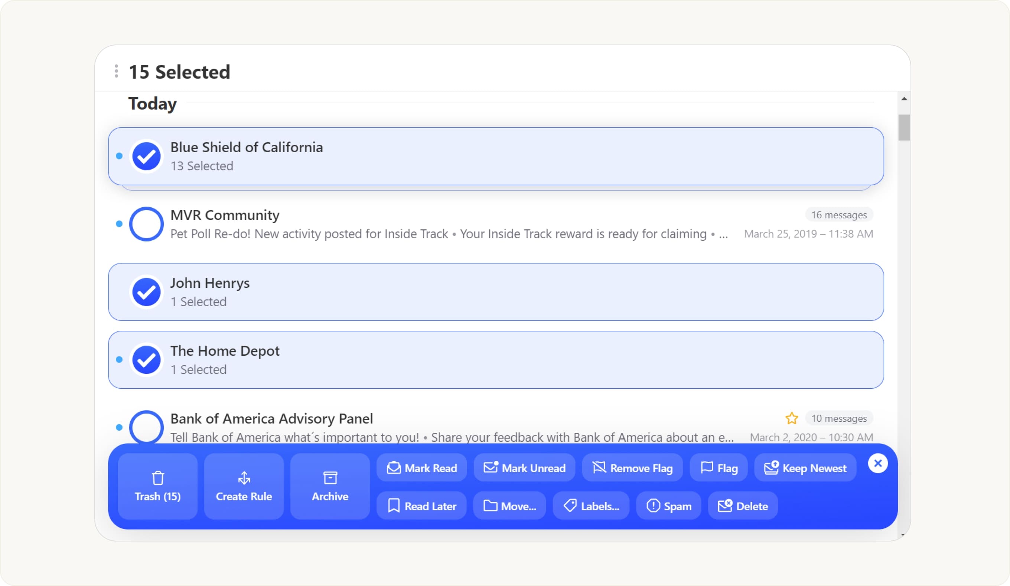Open the Labels picker

click(x=591, y=506)
